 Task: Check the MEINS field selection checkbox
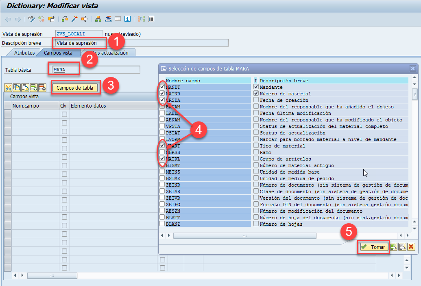[162, 172]
